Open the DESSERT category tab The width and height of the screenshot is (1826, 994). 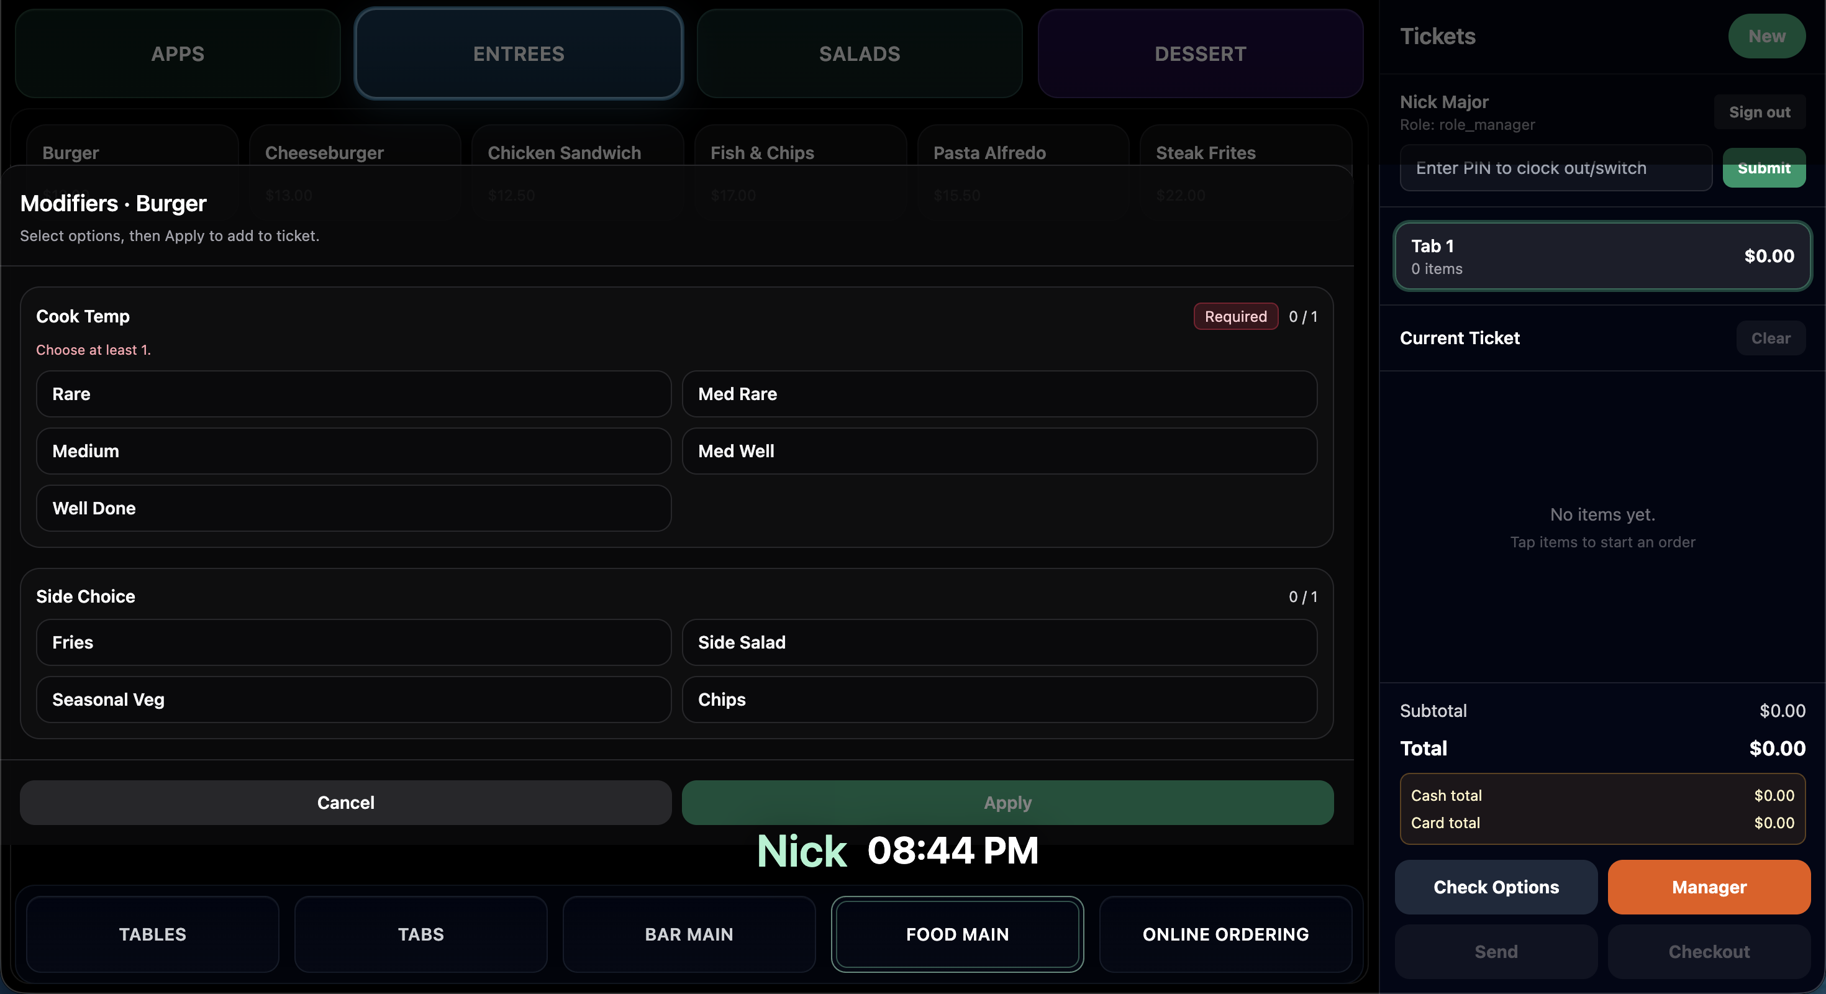(1199, 54)
